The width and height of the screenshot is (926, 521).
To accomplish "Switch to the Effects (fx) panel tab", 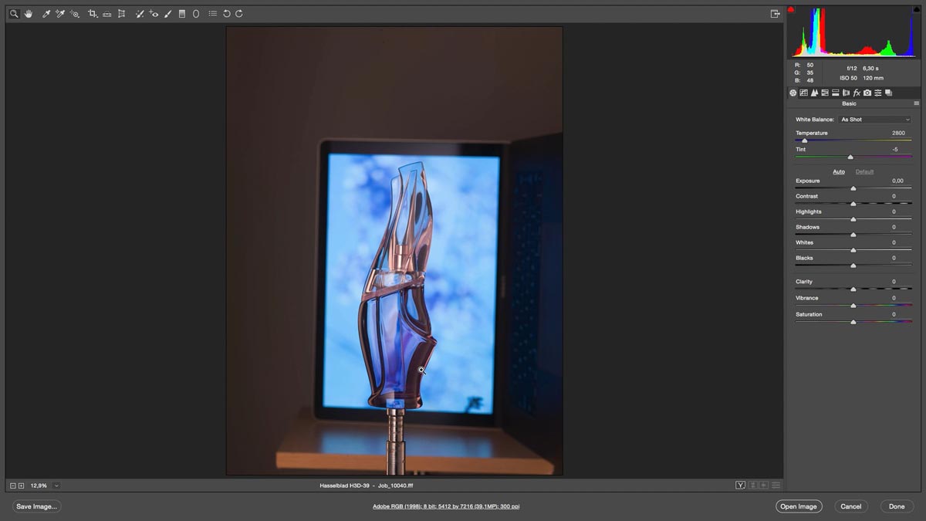I will coord(857,93).
